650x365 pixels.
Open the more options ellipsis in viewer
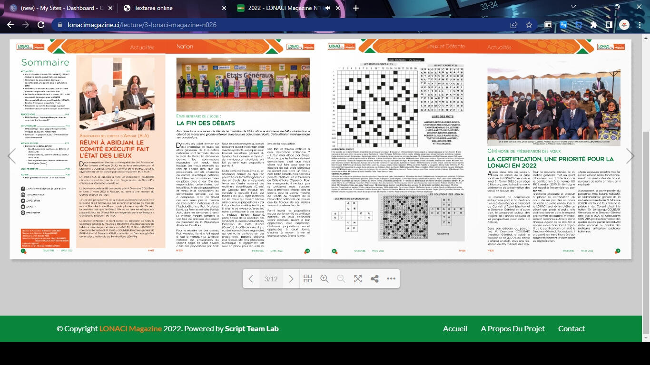click(x=391, y=279)
